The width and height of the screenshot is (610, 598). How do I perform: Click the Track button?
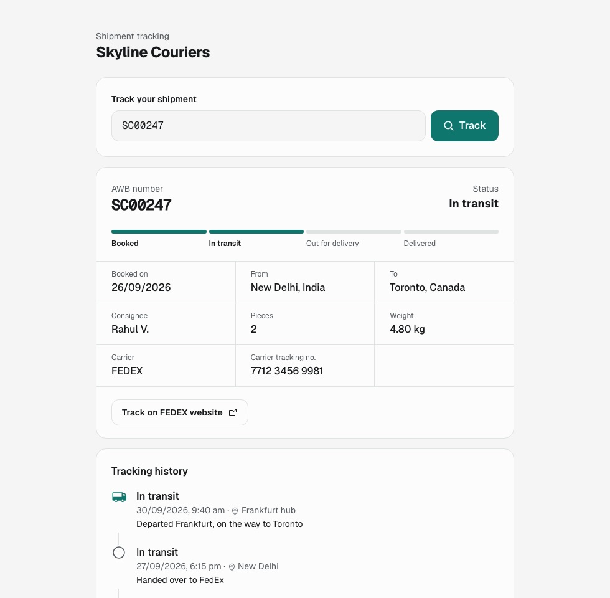tap(464, 126)
